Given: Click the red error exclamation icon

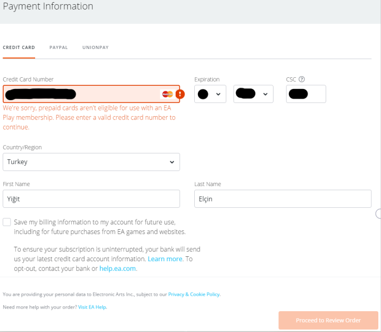Looking at the screenshot, I should tap(180, 94).
